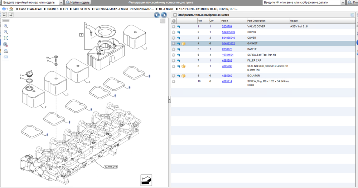
Task: Toggle the gray square button at diagram corner
Action: tap(163, 21)
